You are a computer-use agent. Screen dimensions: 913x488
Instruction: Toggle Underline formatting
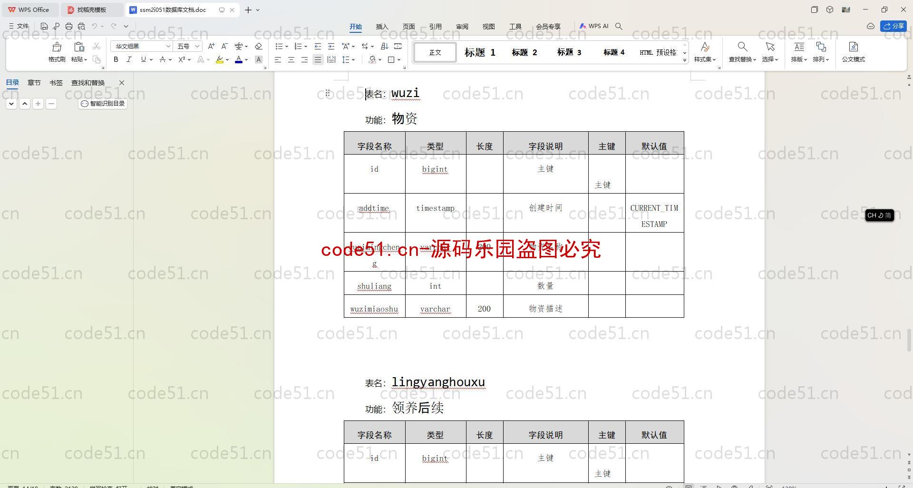tap(143, 59)
